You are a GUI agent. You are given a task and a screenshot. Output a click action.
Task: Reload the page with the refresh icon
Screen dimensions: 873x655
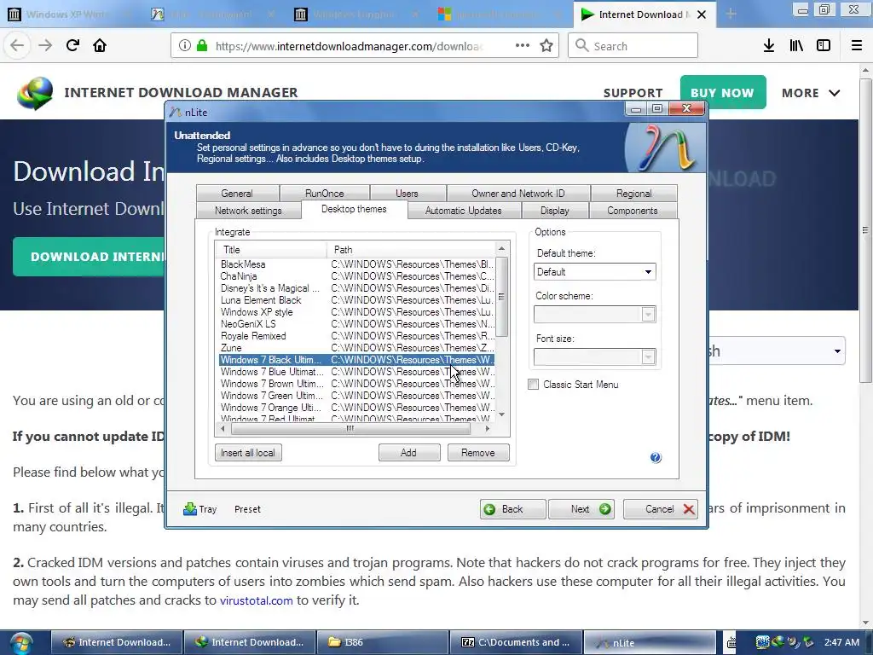[x=72, y=46]
